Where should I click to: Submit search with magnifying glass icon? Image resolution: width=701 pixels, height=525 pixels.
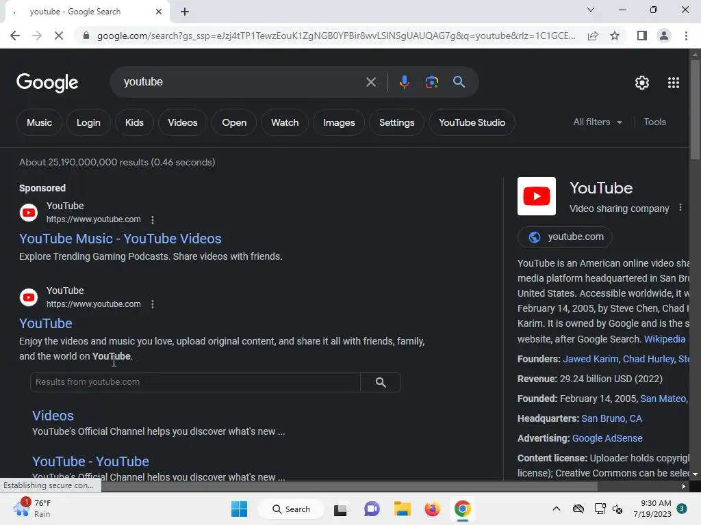click(x=459, y=82)
